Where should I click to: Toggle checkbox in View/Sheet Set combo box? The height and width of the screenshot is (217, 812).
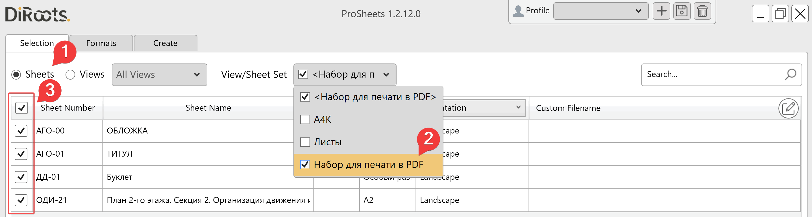(303, 75)
